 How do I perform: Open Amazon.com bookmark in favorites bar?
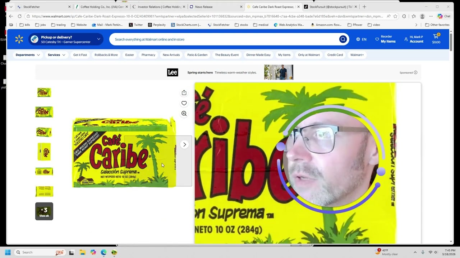[326, 25]
